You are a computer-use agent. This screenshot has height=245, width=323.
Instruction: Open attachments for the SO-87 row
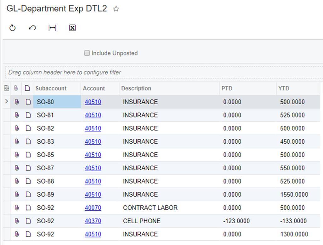pos(17,168)
